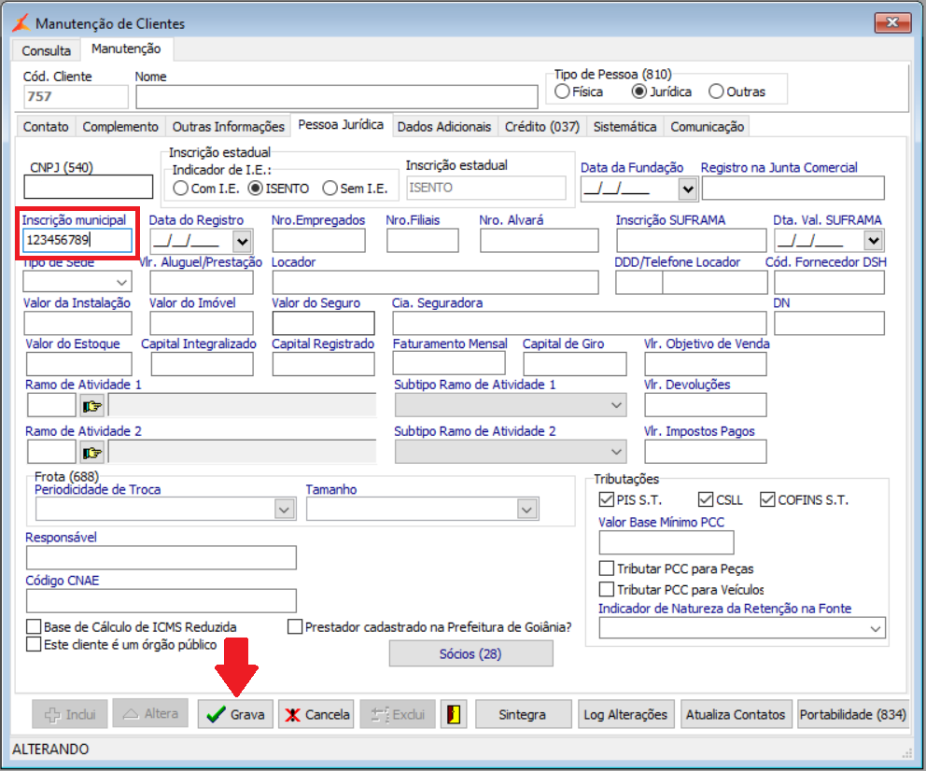The width and height of the screenshot is (926, 771).
Task: Close the Manutenção de Clientes window
Action: [x=892, y=22]
